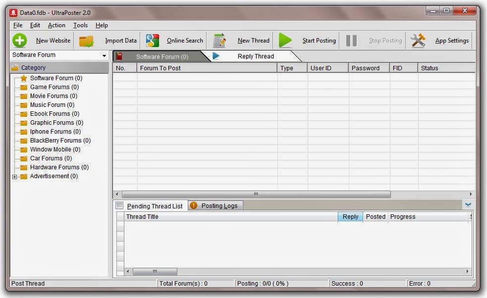Open the Help menu
Viewport: 487px width, 298px height.
(x=102, y=25)
